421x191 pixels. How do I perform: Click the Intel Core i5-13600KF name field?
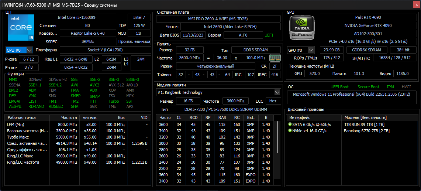[82, 17]
